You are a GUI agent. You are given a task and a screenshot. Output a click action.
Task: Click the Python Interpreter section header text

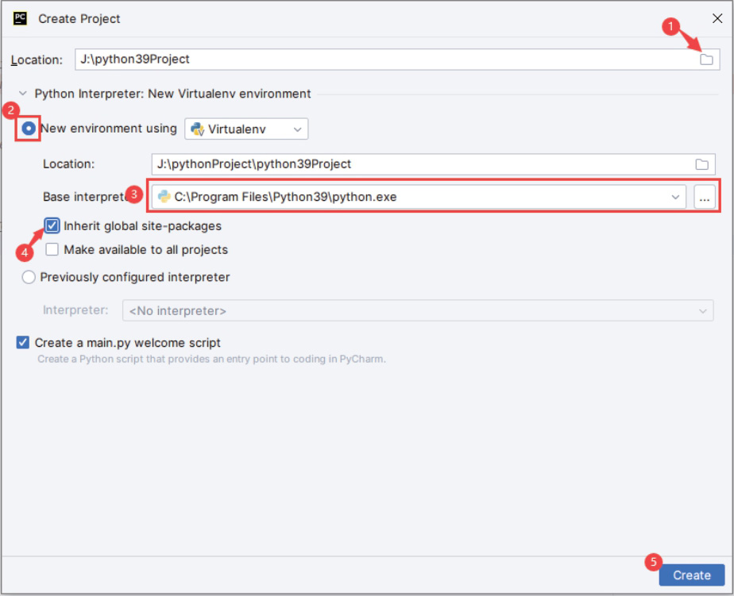point(172,94)
